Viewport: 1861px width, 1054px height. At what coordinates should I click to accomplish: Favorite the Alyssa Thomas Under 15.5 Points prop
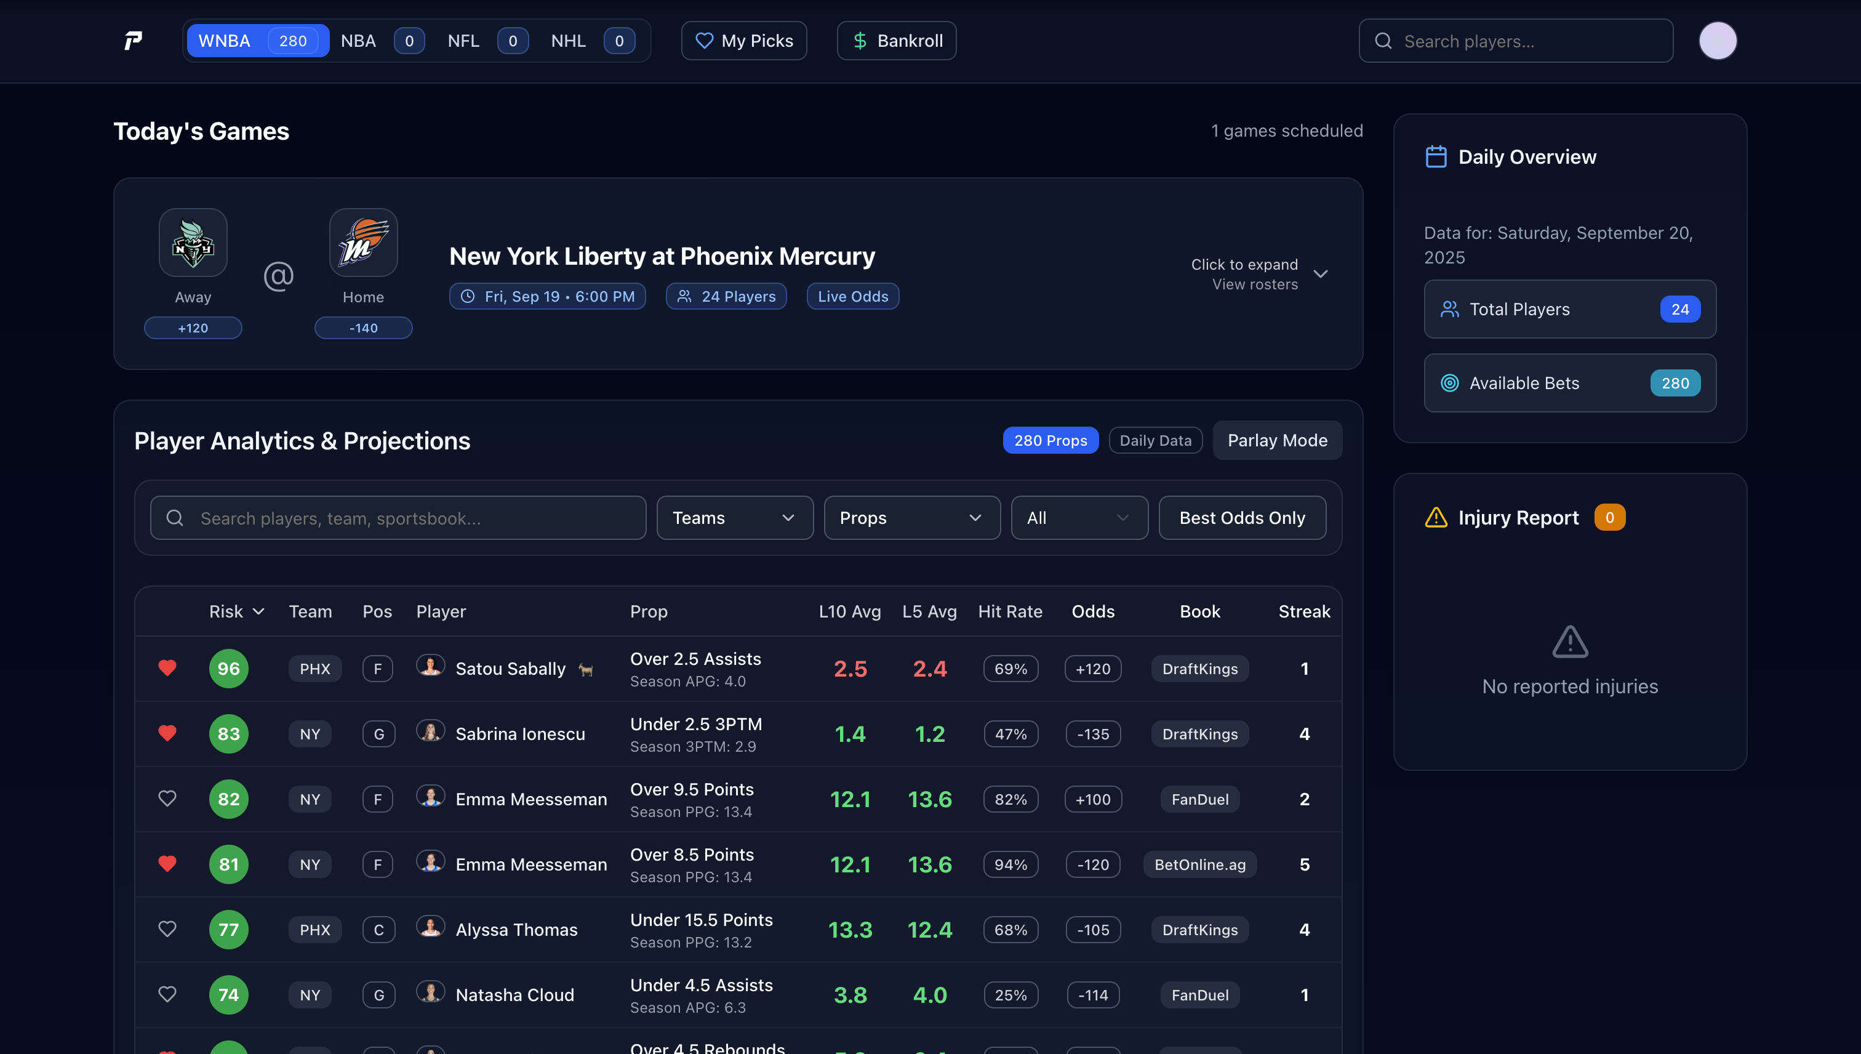point(167,929)
